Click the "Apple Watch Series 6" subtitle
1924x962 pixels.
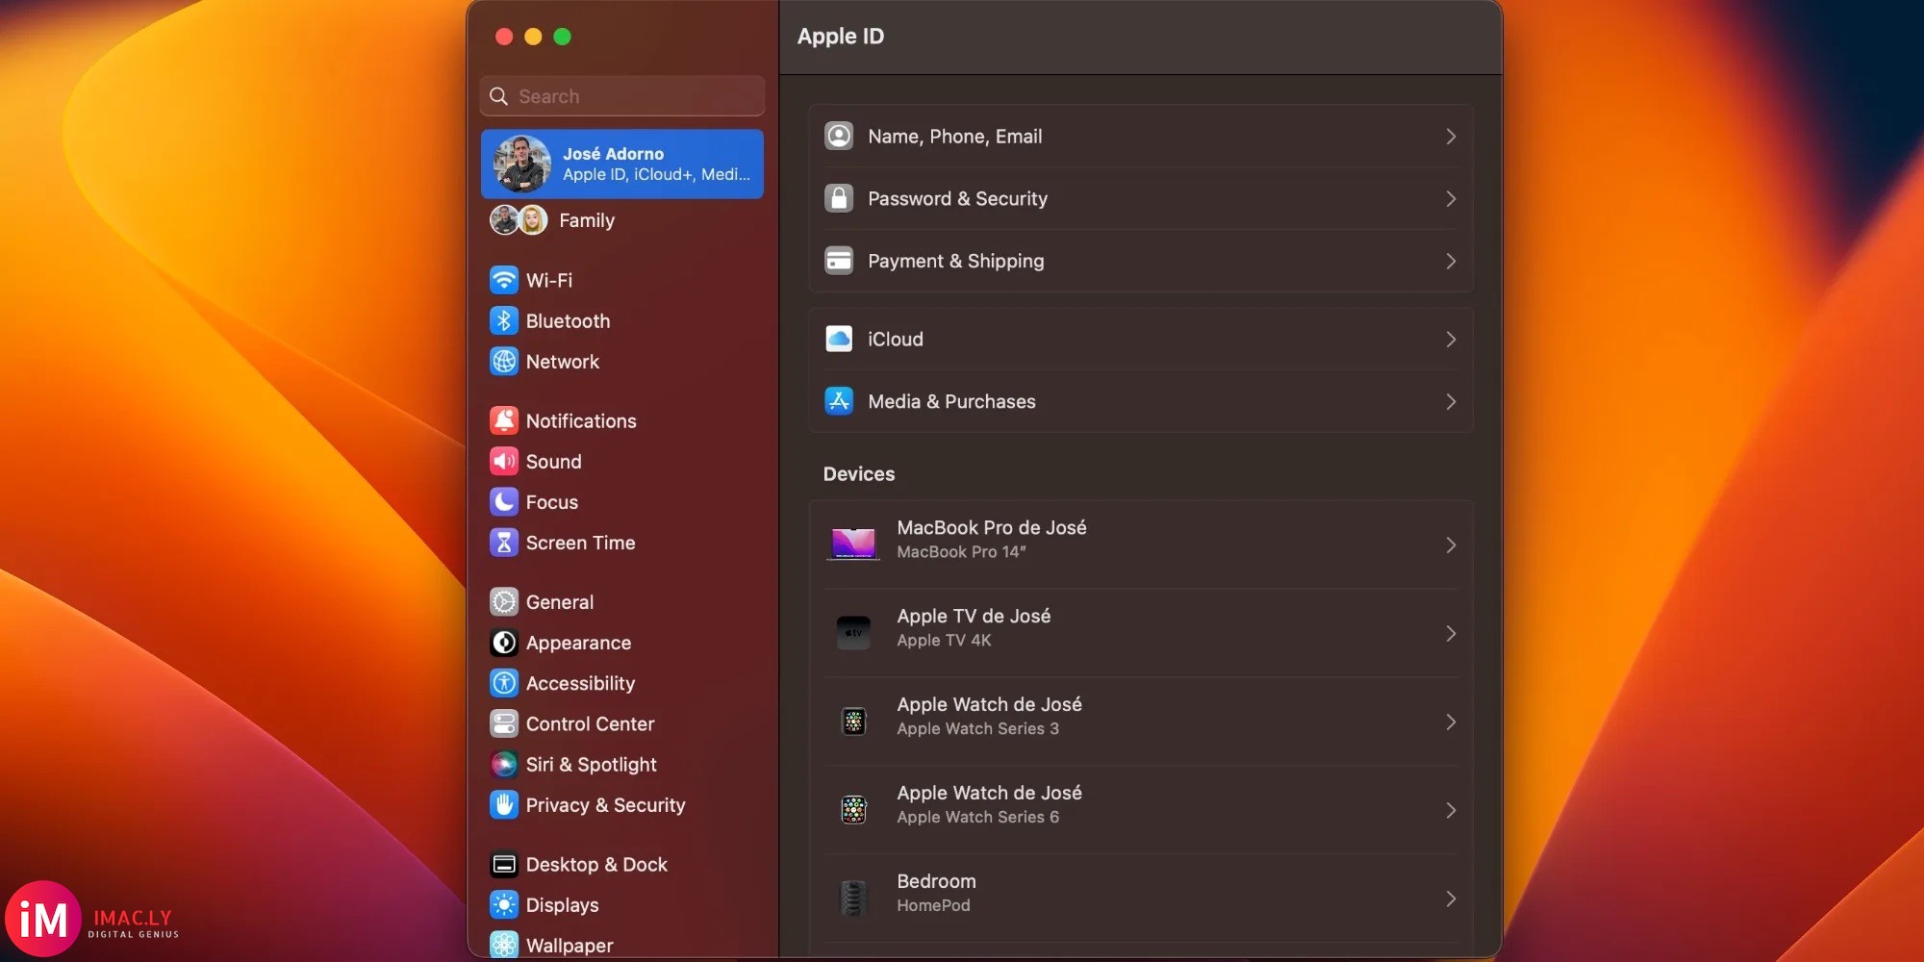tap(977, 818)
